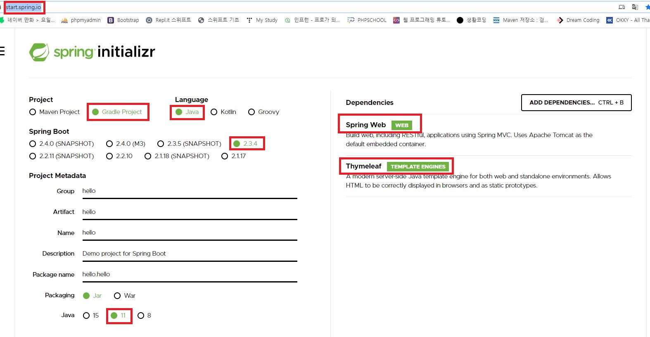This screenshot has width=650, height=337.
Task: Open the OKKY bookmark
Action: point(628,20)
